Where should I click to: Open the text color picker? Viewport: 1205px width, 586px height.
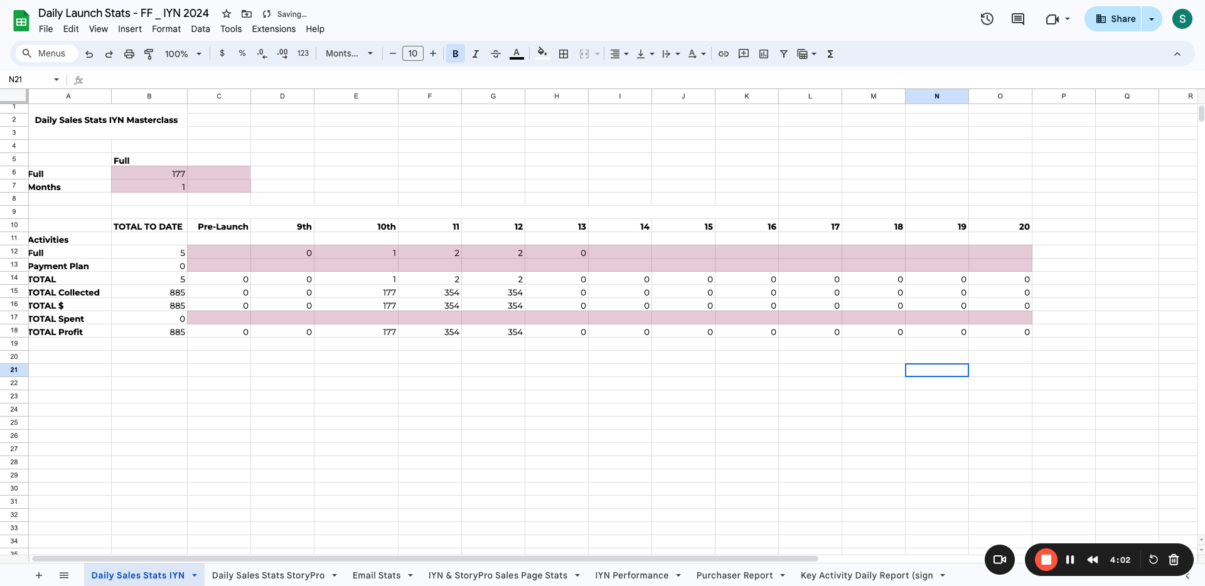coord(517,54)
